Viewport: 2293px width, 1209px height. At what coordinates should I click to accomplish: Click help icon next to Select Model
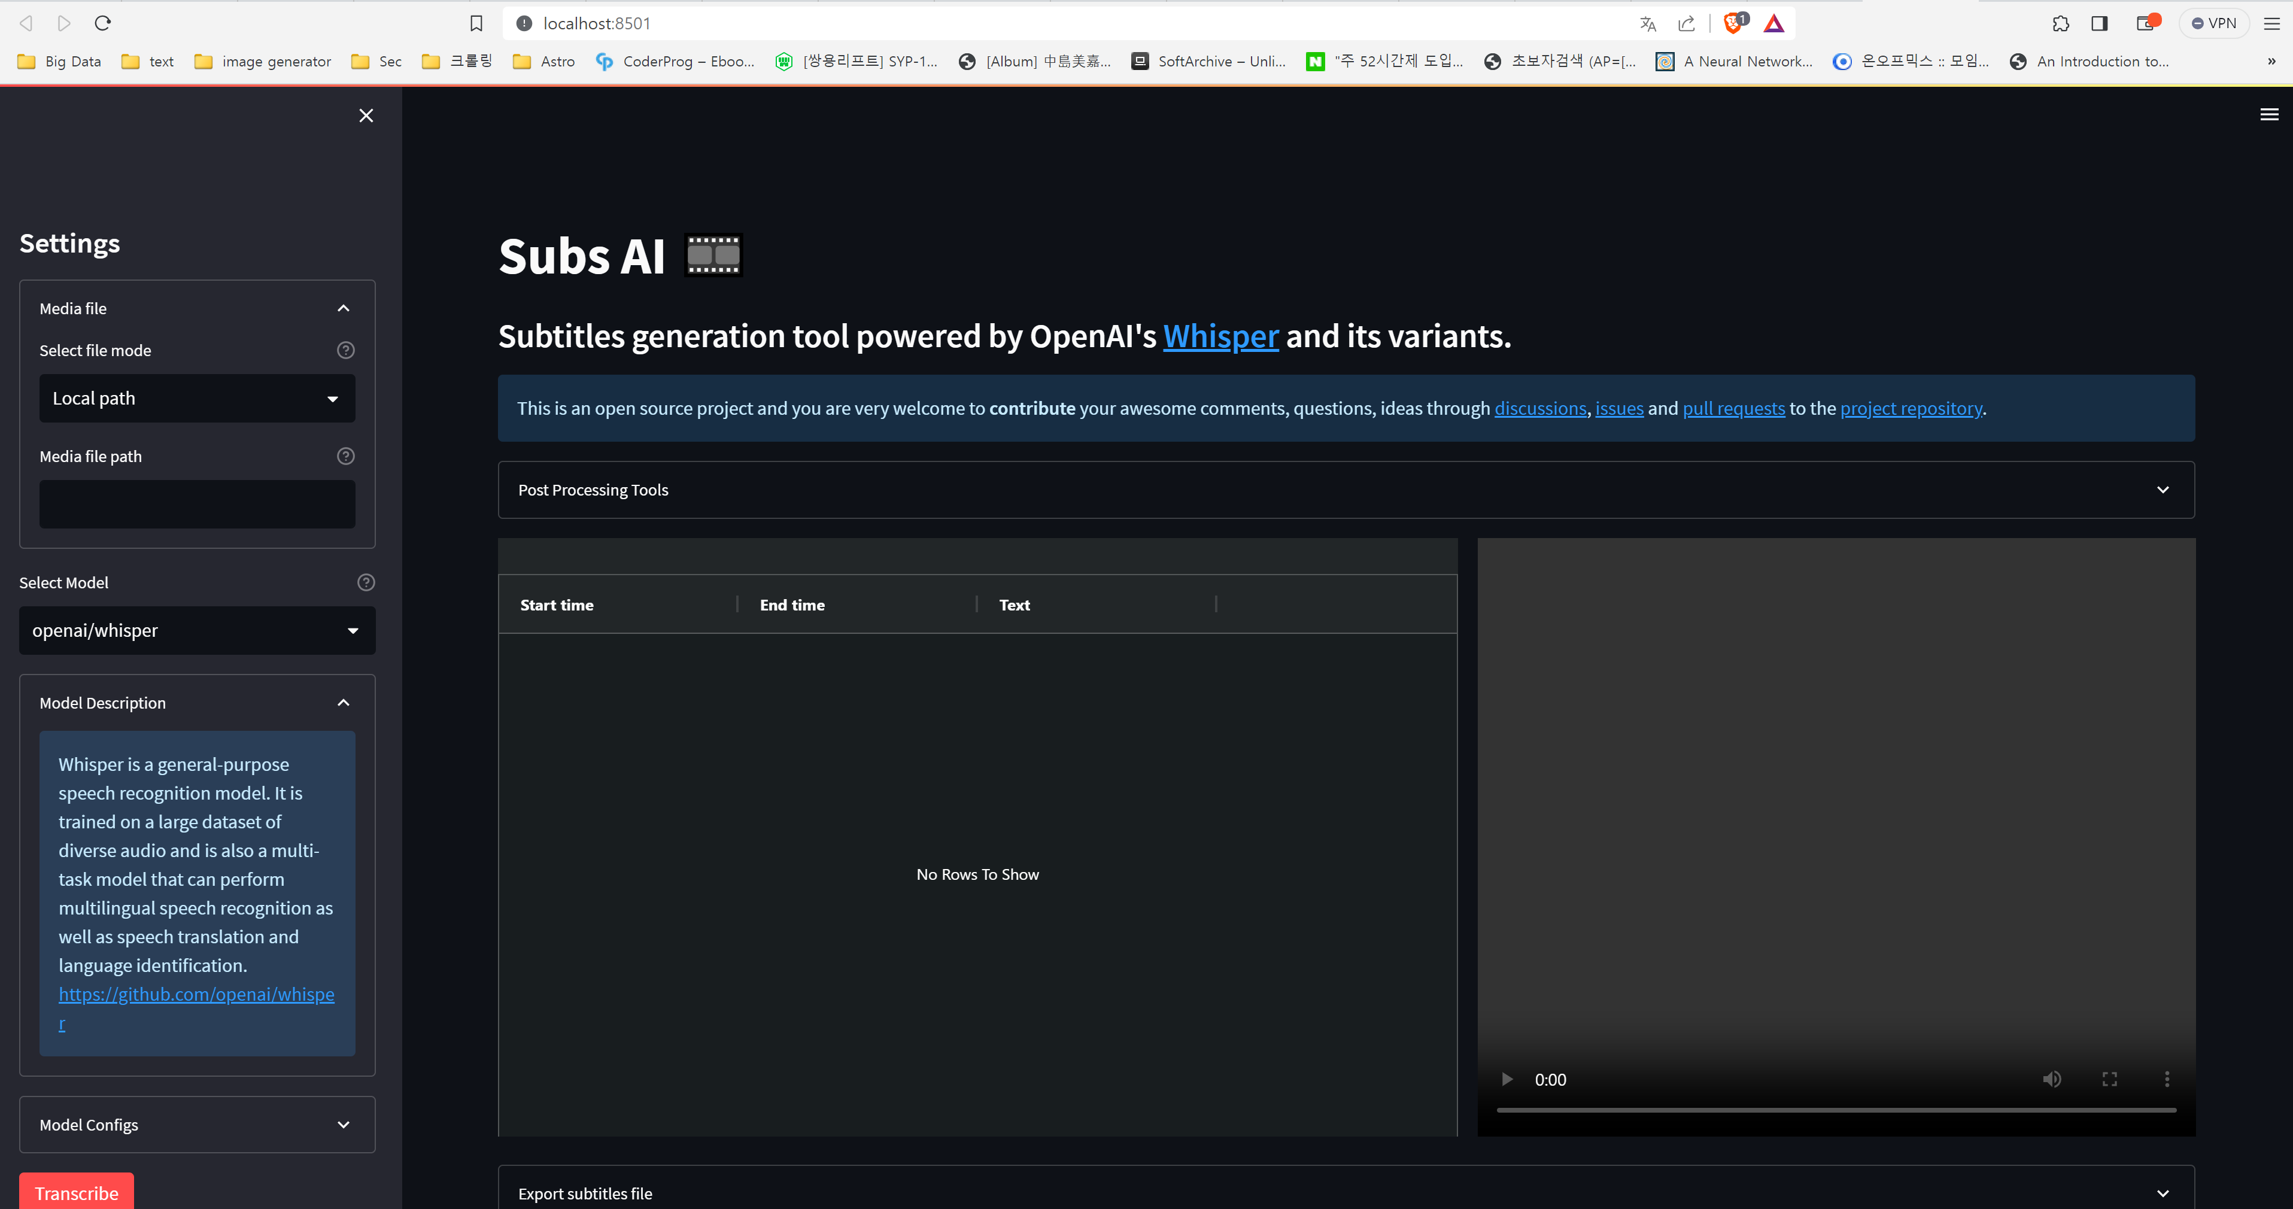pos(366,582)
